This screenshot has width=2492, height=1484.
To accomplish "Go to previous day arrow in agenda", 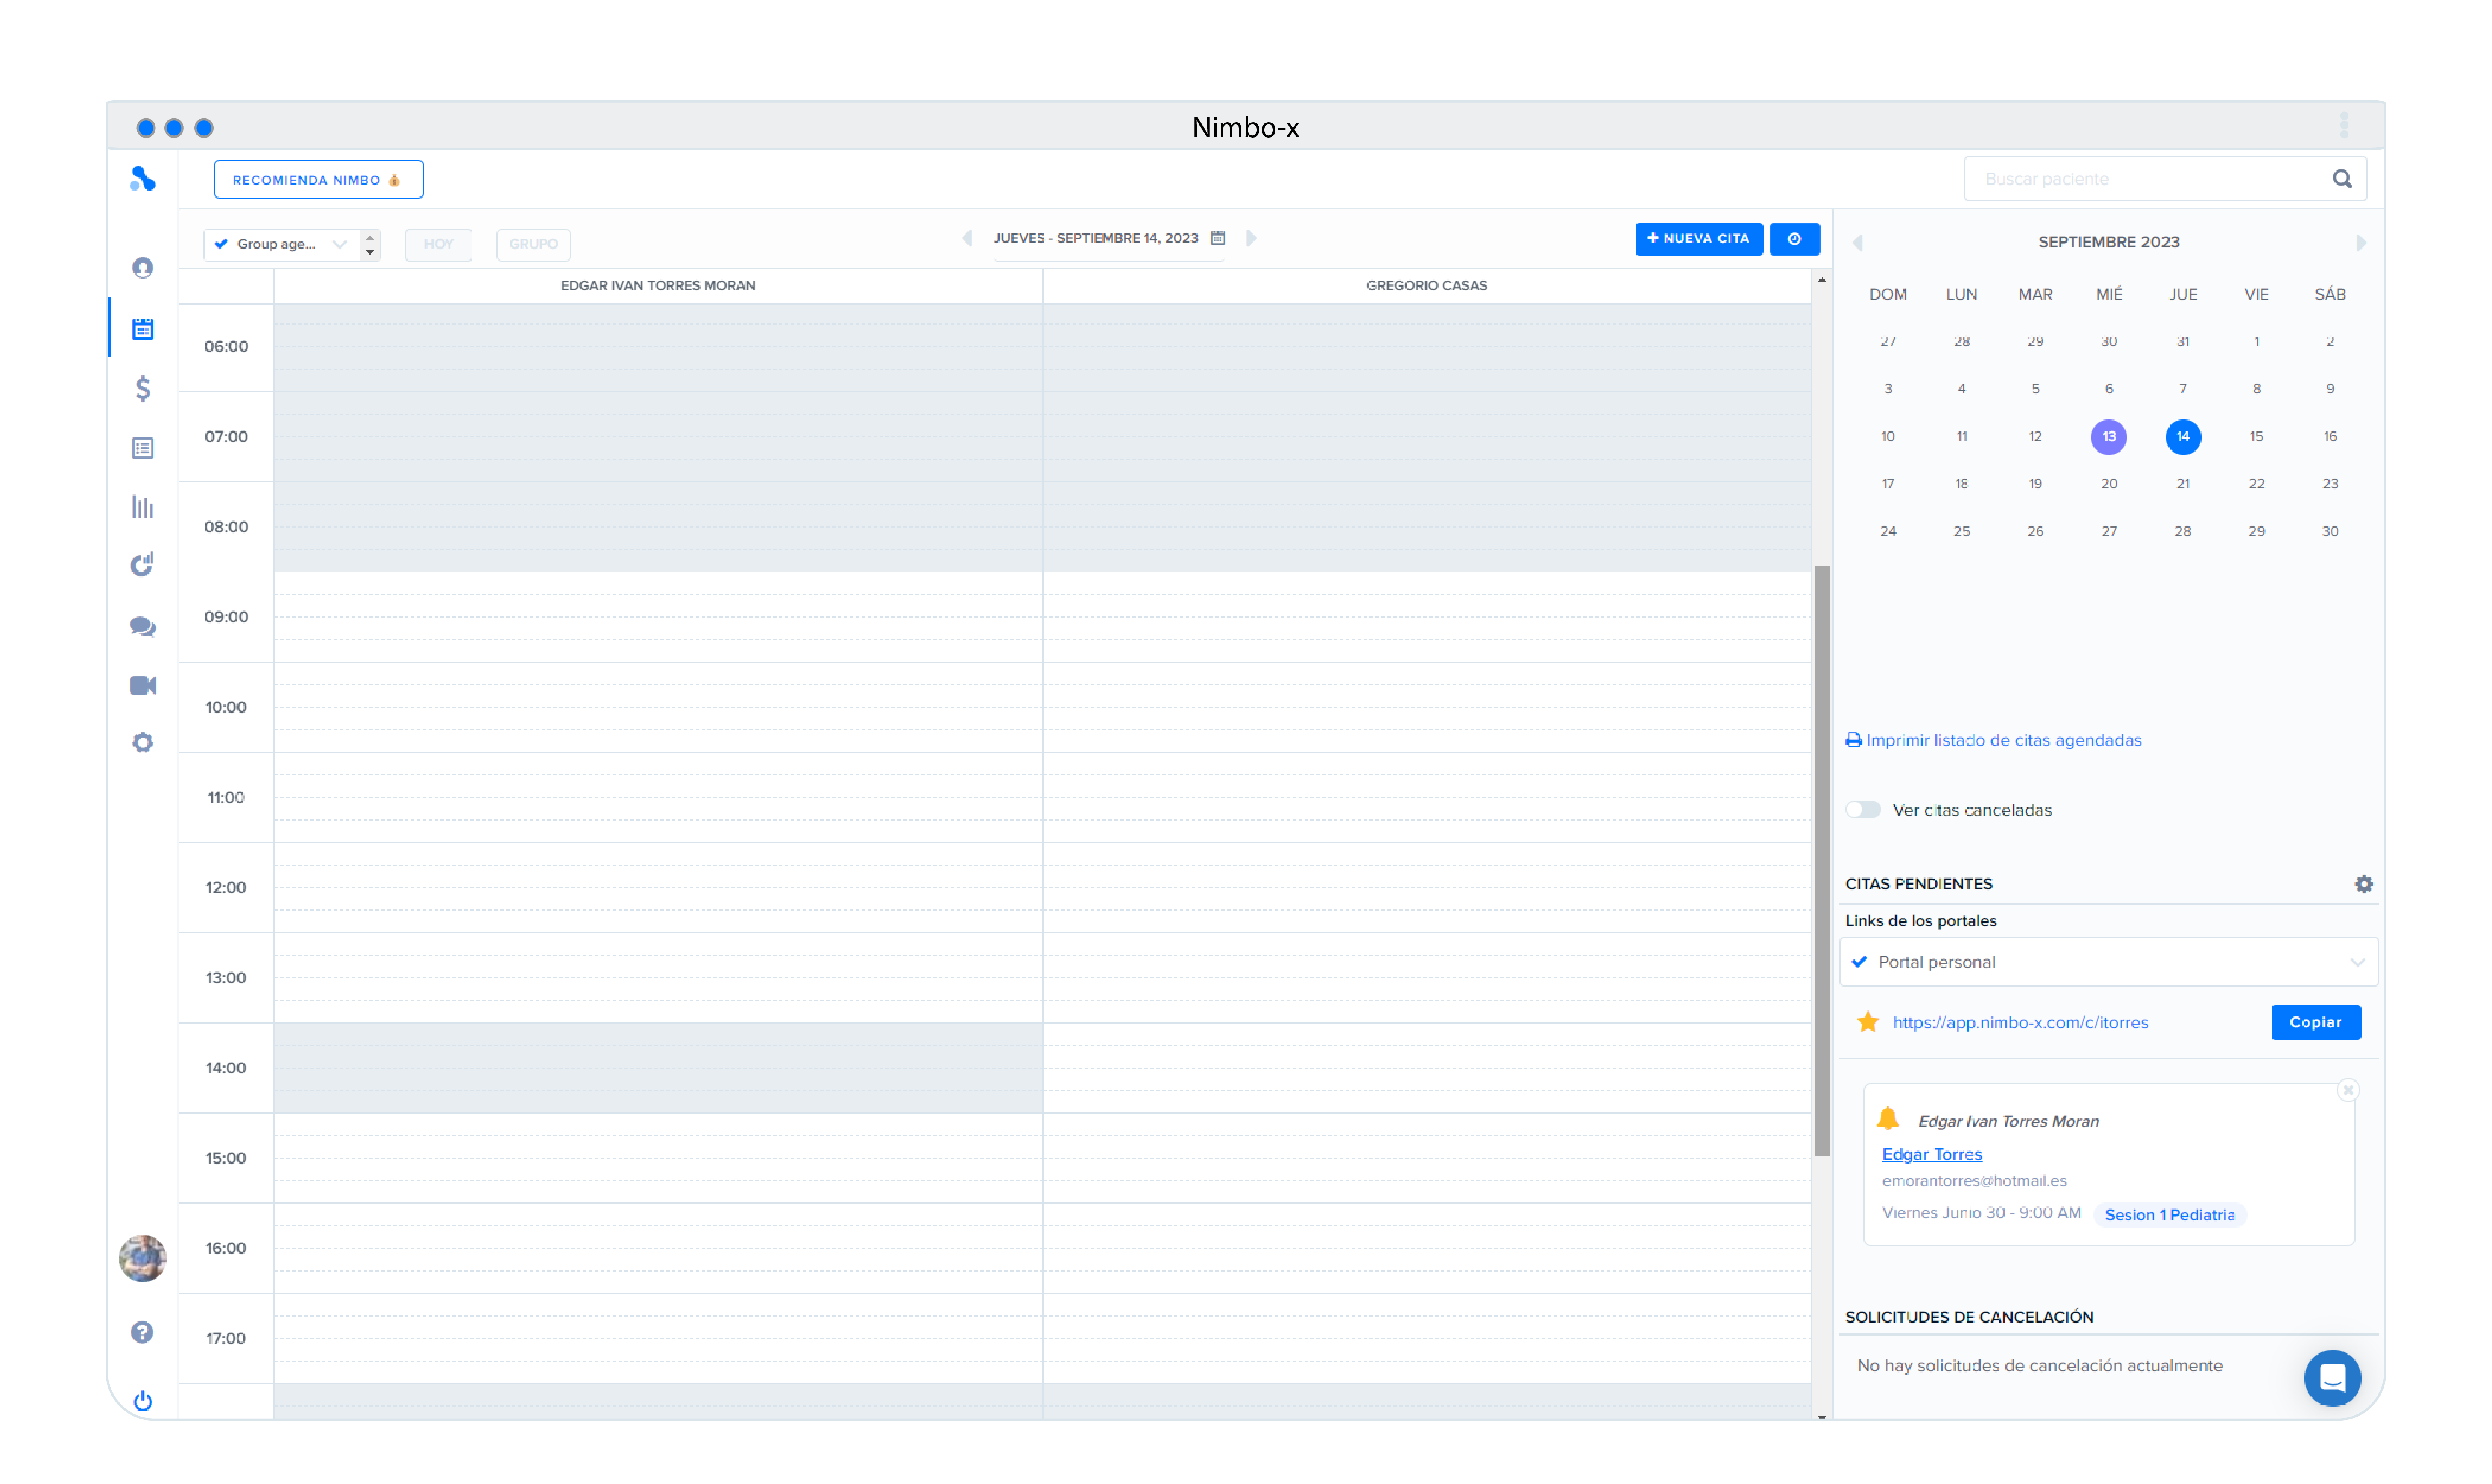I will [967, 238].
